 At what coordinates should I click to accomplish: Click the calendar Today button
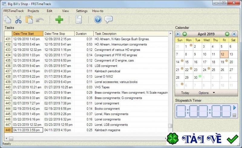[x=185, y=93]
